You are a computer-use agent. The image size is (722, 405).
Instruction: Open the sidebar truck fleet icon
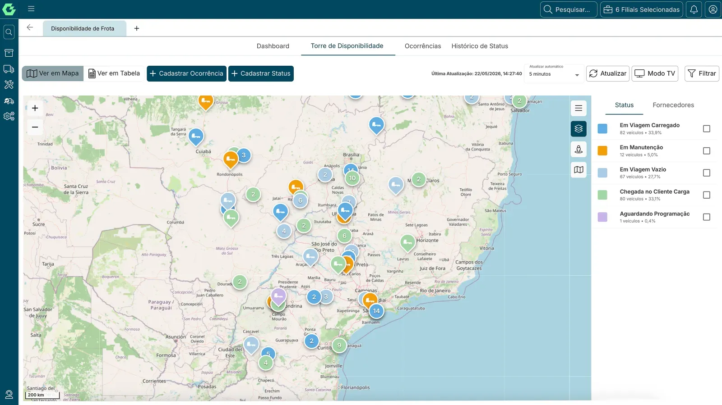click(9, 69)
